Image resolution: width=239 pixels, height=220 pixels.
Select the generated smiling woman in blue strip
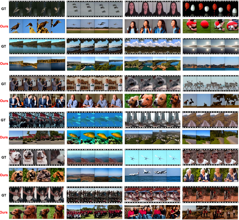tap(153, 26)
